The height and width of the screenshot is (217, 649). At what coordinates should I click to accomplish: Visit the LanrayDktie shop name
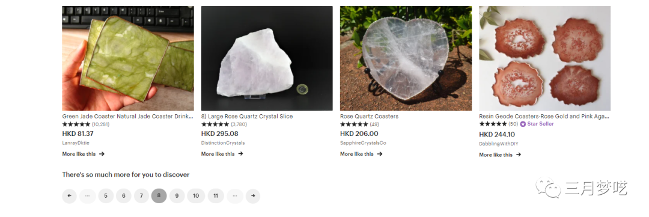[x=76, y=143]
